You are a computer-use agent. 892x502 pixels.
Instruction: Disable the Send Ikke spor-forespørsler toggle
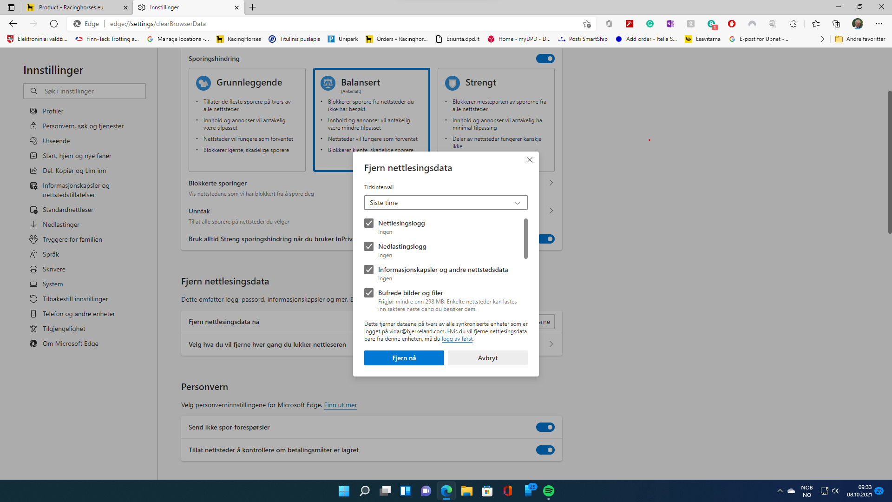[x=545, y=427]
